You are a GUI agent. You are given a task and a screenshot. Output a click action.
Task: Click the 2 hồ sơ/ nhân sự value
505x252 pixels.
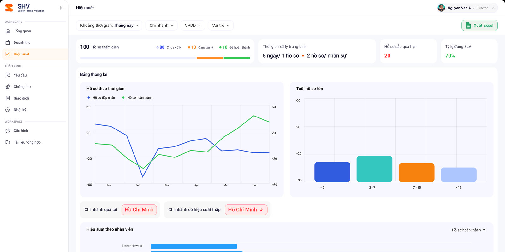pos(327,56)
